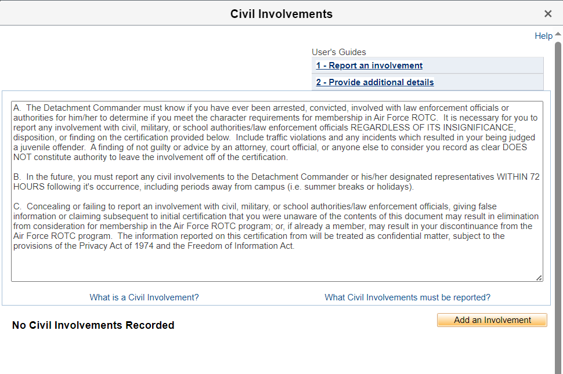This screenshot has width=563, height=374.
Task: Click the 'WITHIN 72' text in paragraph B
Action: (x=518, y=177)
